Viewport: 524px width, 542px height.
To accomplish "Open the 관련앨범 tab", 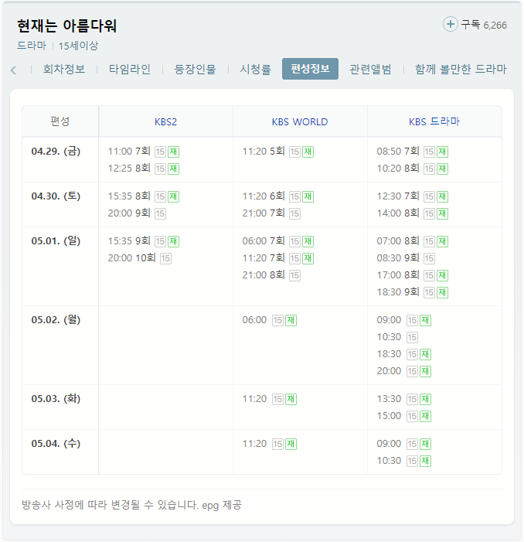I will point(370,69).
